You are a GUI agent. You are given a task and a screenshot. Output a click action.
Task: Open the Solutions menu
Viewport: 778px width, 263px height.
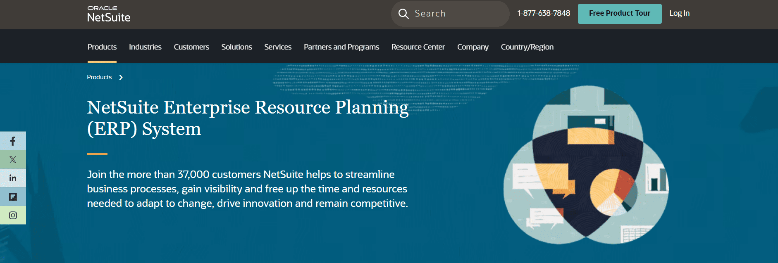tap(236, 47)
